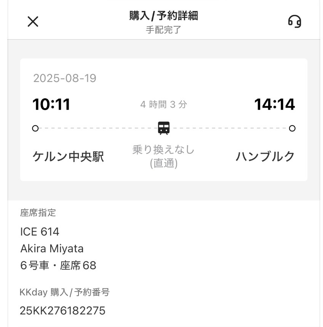Tap the 購入/予約詳細 page title

tap(164, 16)
